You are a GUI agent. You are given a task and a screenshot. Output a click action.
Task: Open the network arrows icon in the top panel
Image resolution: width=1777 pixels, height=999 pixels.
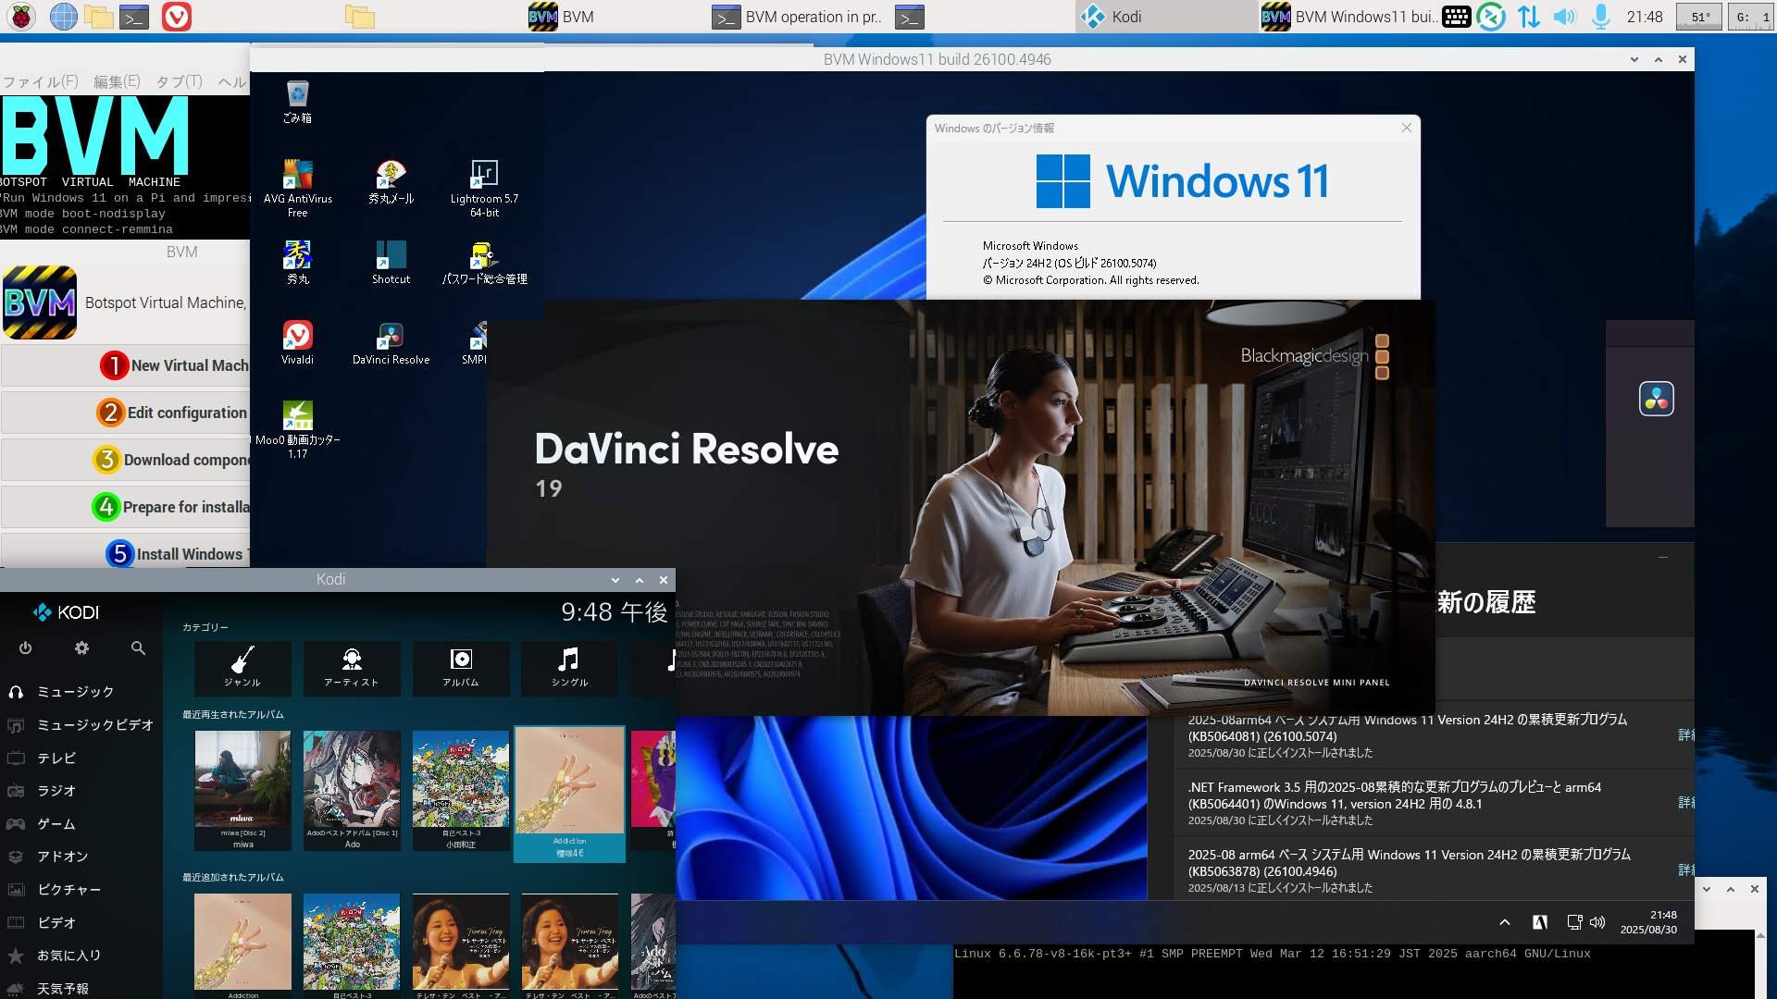[x=1528, y=16]
